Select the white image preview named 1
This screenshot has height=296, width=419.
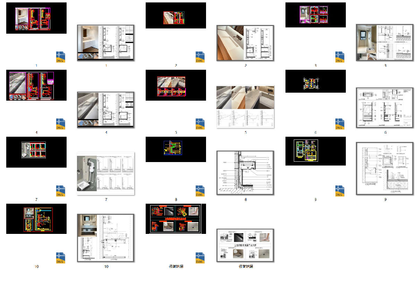click(106, 43)
